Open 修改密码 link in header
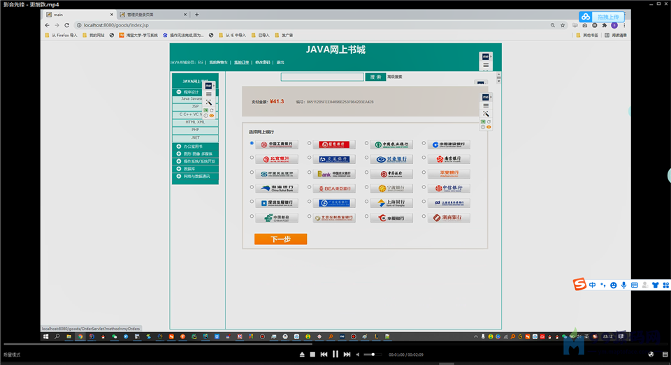 (x=263, y=62)
